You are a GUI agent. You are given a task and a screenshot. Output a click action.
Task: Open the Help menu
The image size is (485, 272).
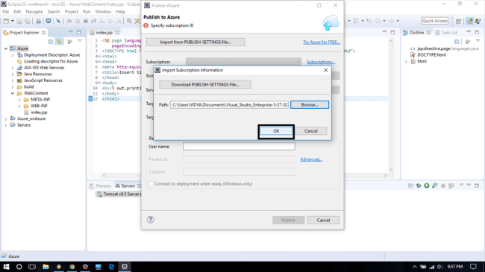[120, 11]
